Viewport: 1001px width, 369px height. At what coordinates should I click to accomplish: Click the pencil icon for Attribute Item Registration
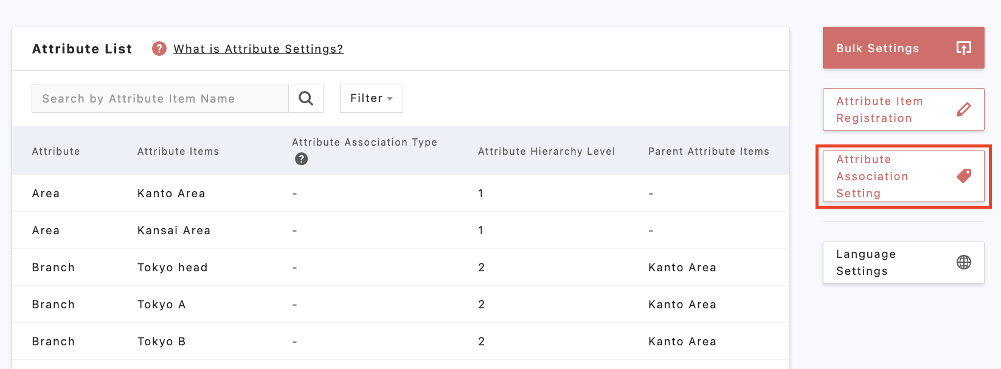[x=963, y=110]
